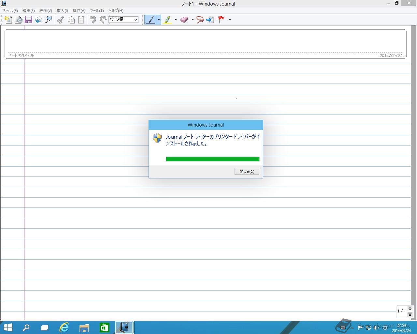The height and width of the screenshot is (334, 417).
Task: Select the Lasso selection tool
Action: pos(200,20)
